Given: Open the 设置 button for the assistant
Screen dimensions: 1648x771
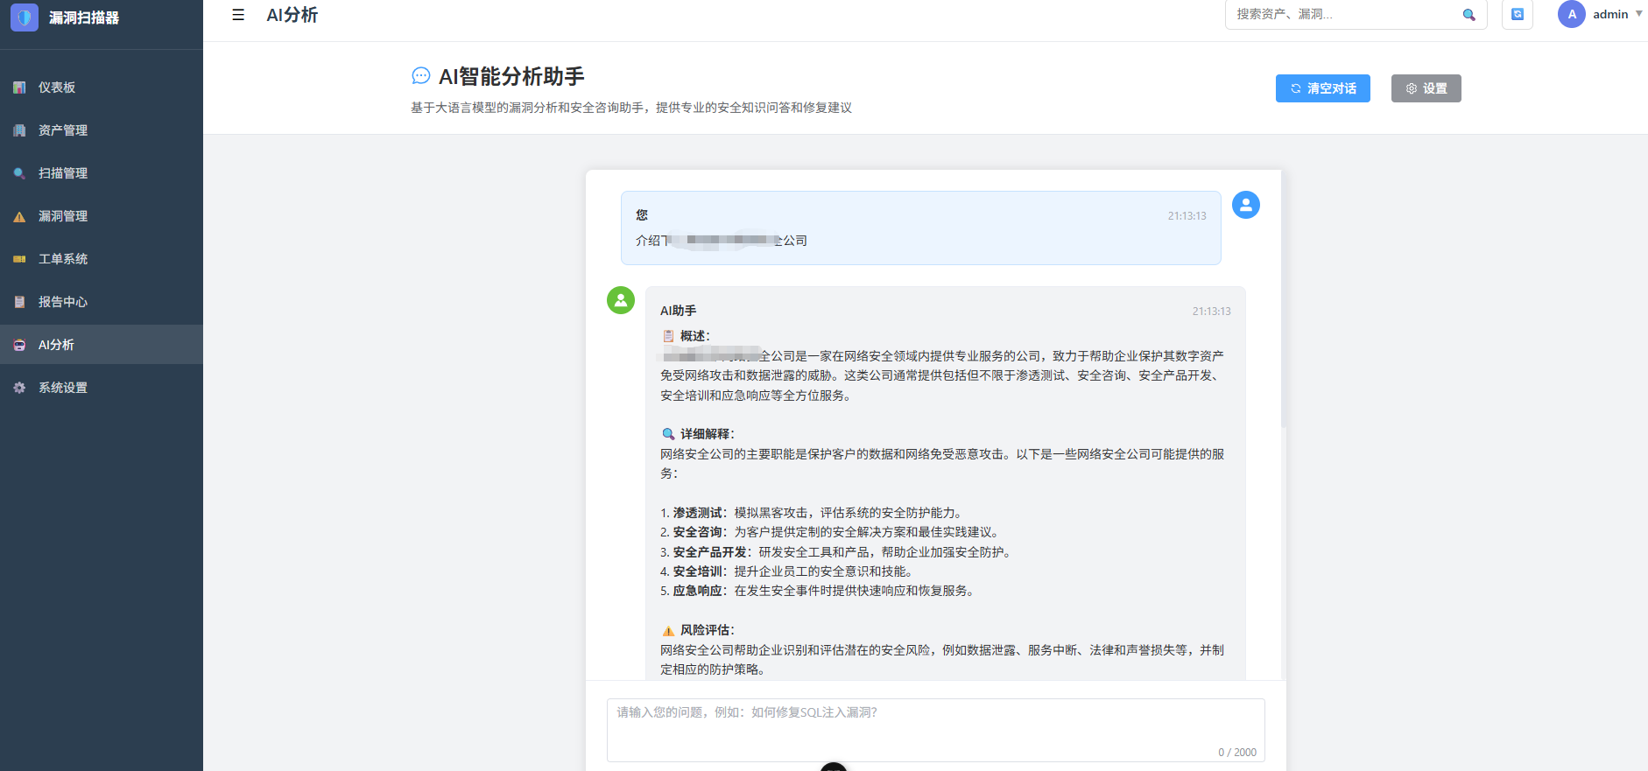Looking at the screenshot, I should (x=1426, y=88).
